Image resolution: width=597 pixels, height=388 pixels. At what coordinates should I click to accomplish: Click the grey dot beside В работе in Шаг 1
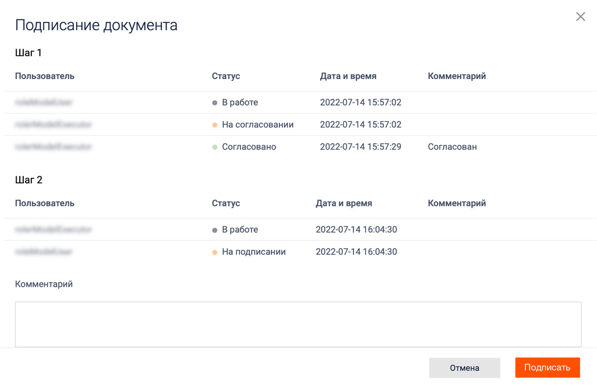click(215, 103)
